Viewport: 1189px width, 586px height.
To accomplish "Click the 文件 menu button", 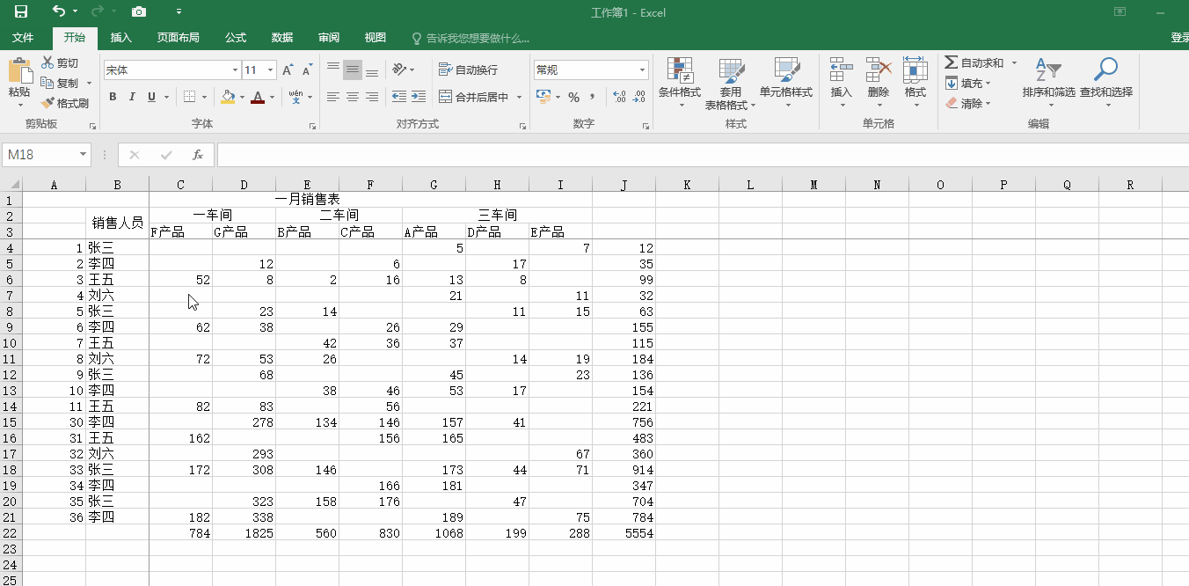I will pyautogui.click(x=24, y=37).
